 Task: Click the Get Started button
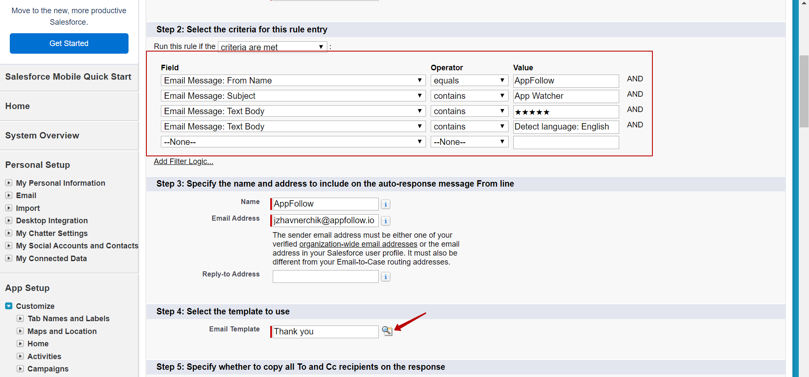[69, 43]
